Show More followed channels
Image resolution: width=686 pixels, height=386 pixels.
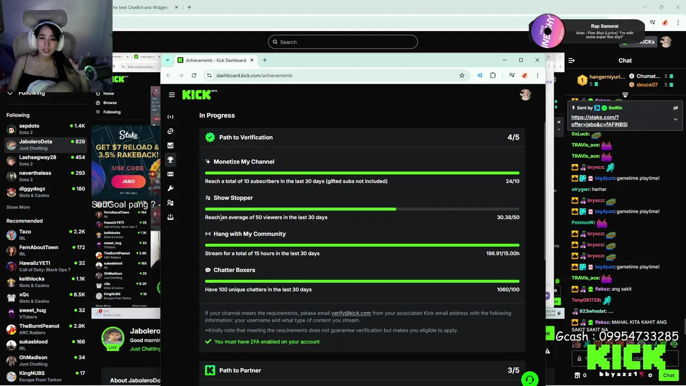[x=18, y=207]
